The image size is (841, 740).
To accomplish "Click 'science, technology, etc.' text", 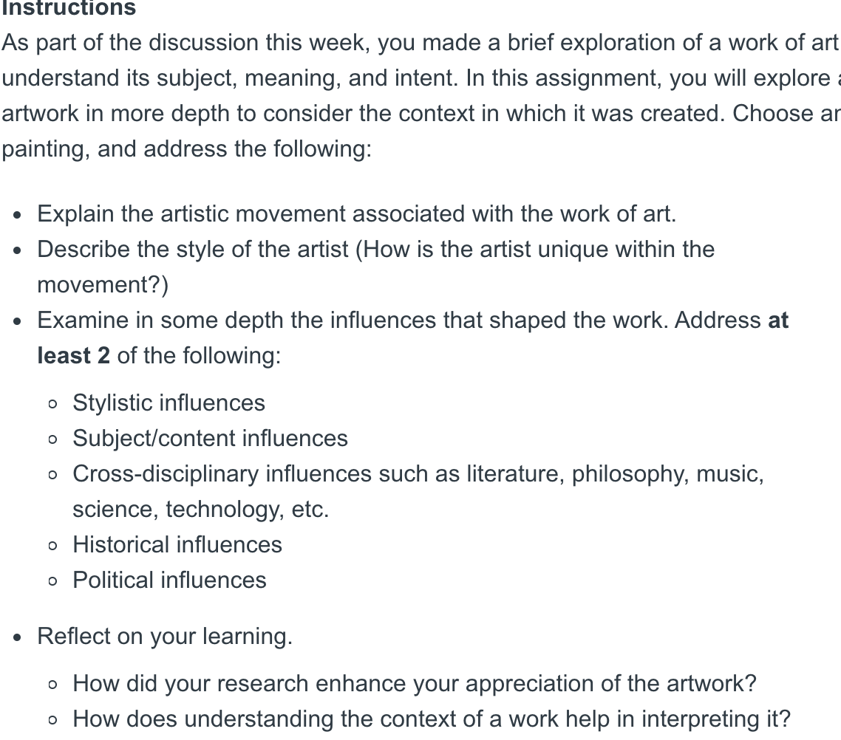I will [200, 509].
